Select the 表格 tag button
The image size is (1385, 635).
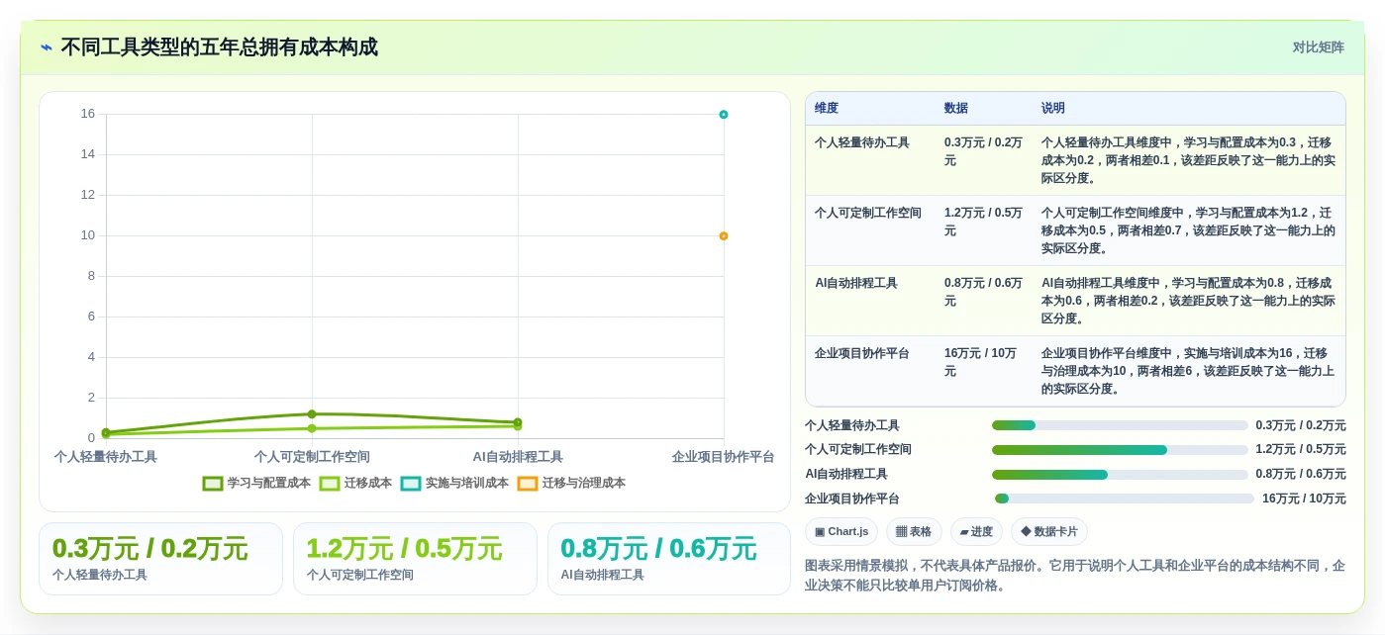914,532
